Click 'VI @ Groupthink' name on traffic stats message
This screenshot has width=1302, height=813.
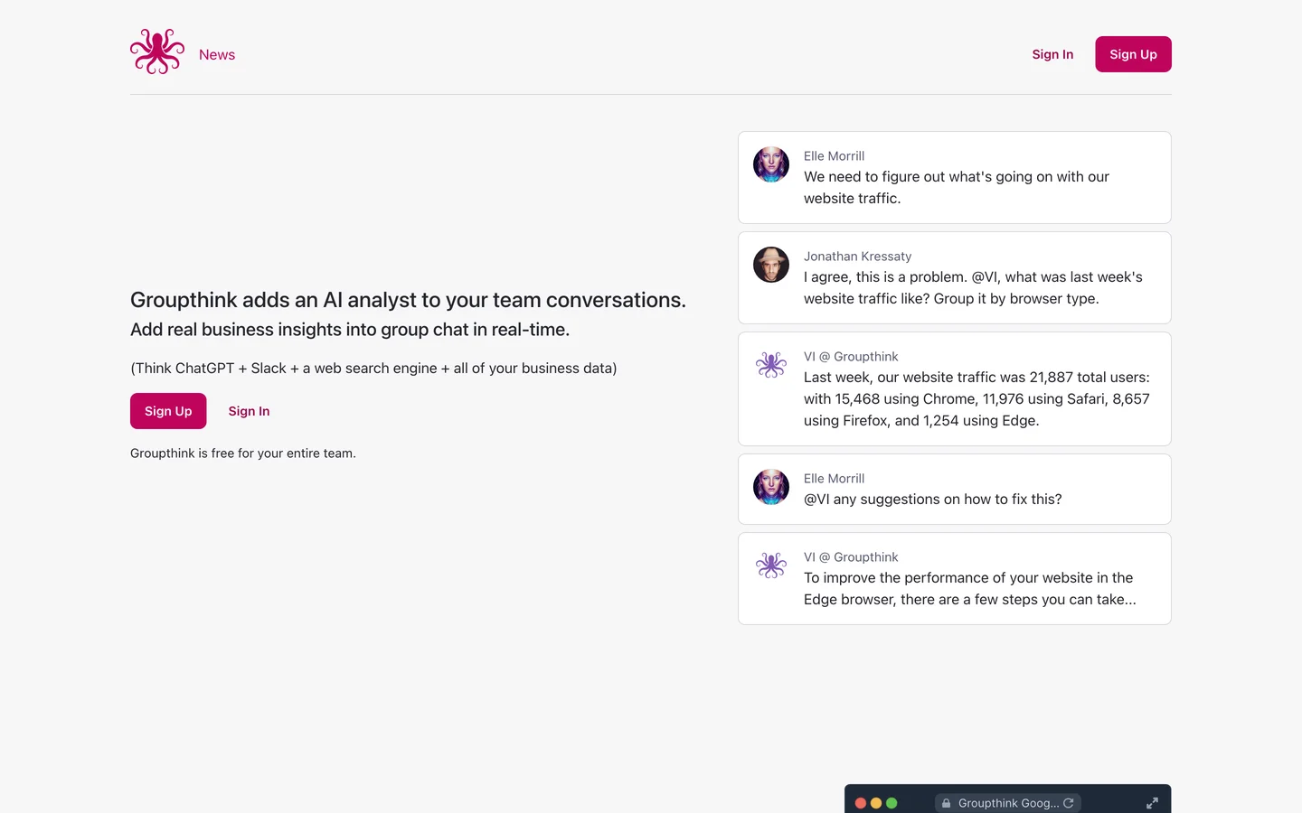tap(851, 357)
